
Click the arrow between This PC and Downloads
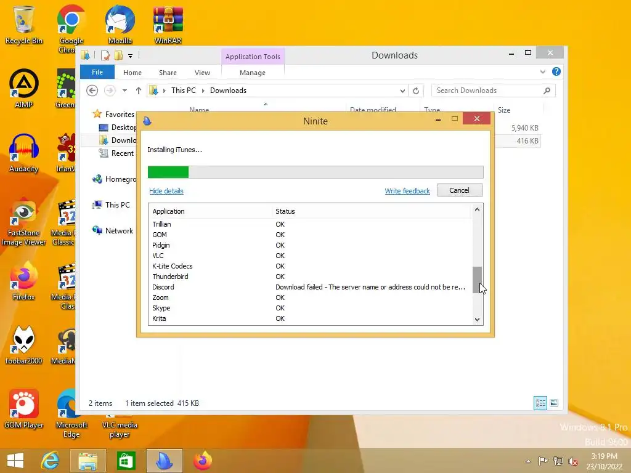tap(203, 91)
